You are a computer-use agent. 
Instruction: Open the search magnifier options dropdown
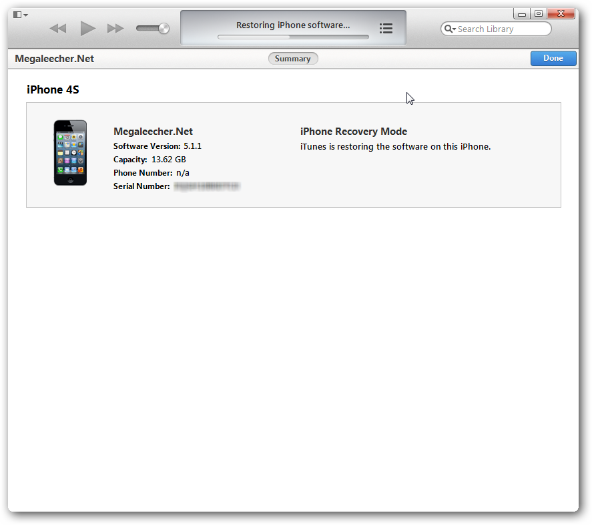(x=450, y=29)
